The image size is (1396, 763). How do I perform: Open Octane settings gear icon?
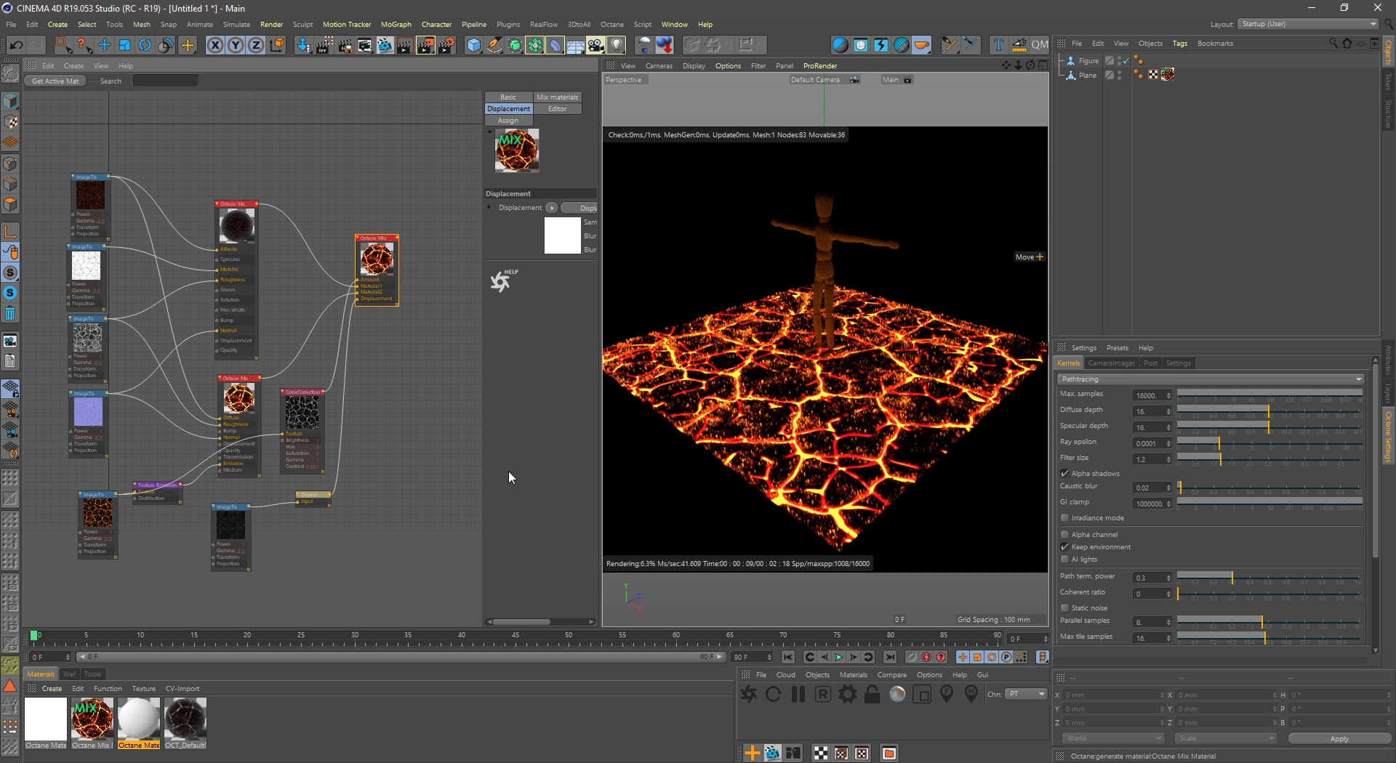click(x=847, y=695)
